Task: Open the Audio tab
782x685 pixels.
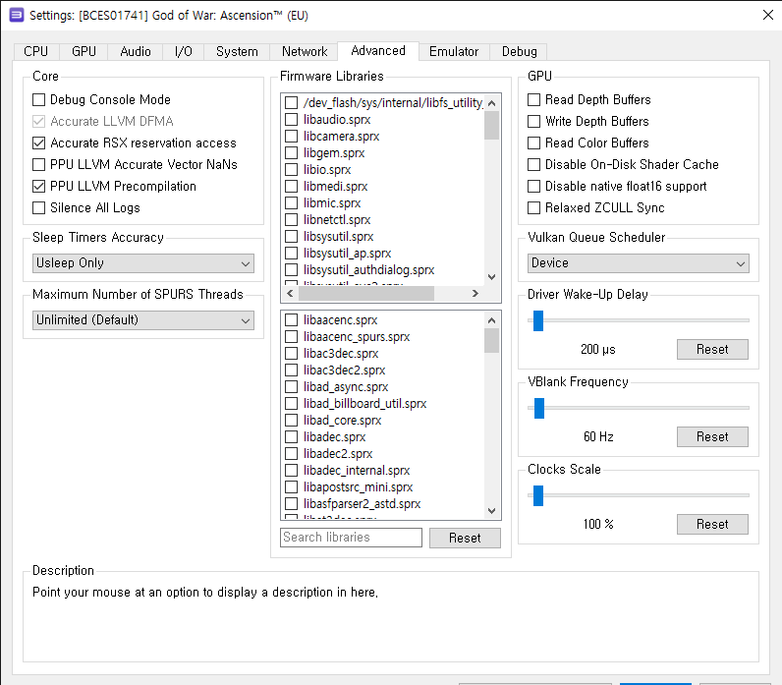Action: [x=136, y=51]
